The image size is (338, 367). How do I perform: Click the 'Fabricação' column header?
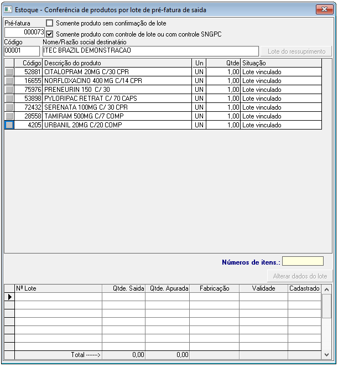coord(214,288)
